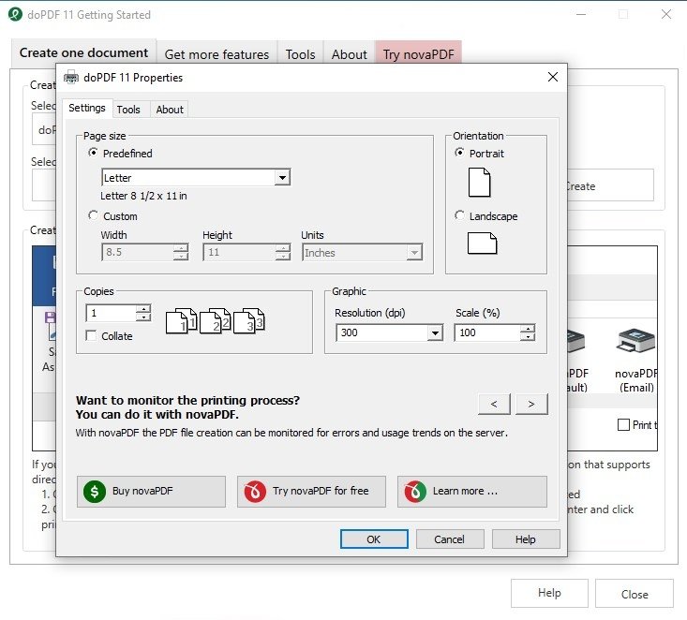Expand the Resolution (dpi) dropdown
Image resolution: width=687 pixels, height=620 pixels.
pyautogui.click(x=435, y=332)
